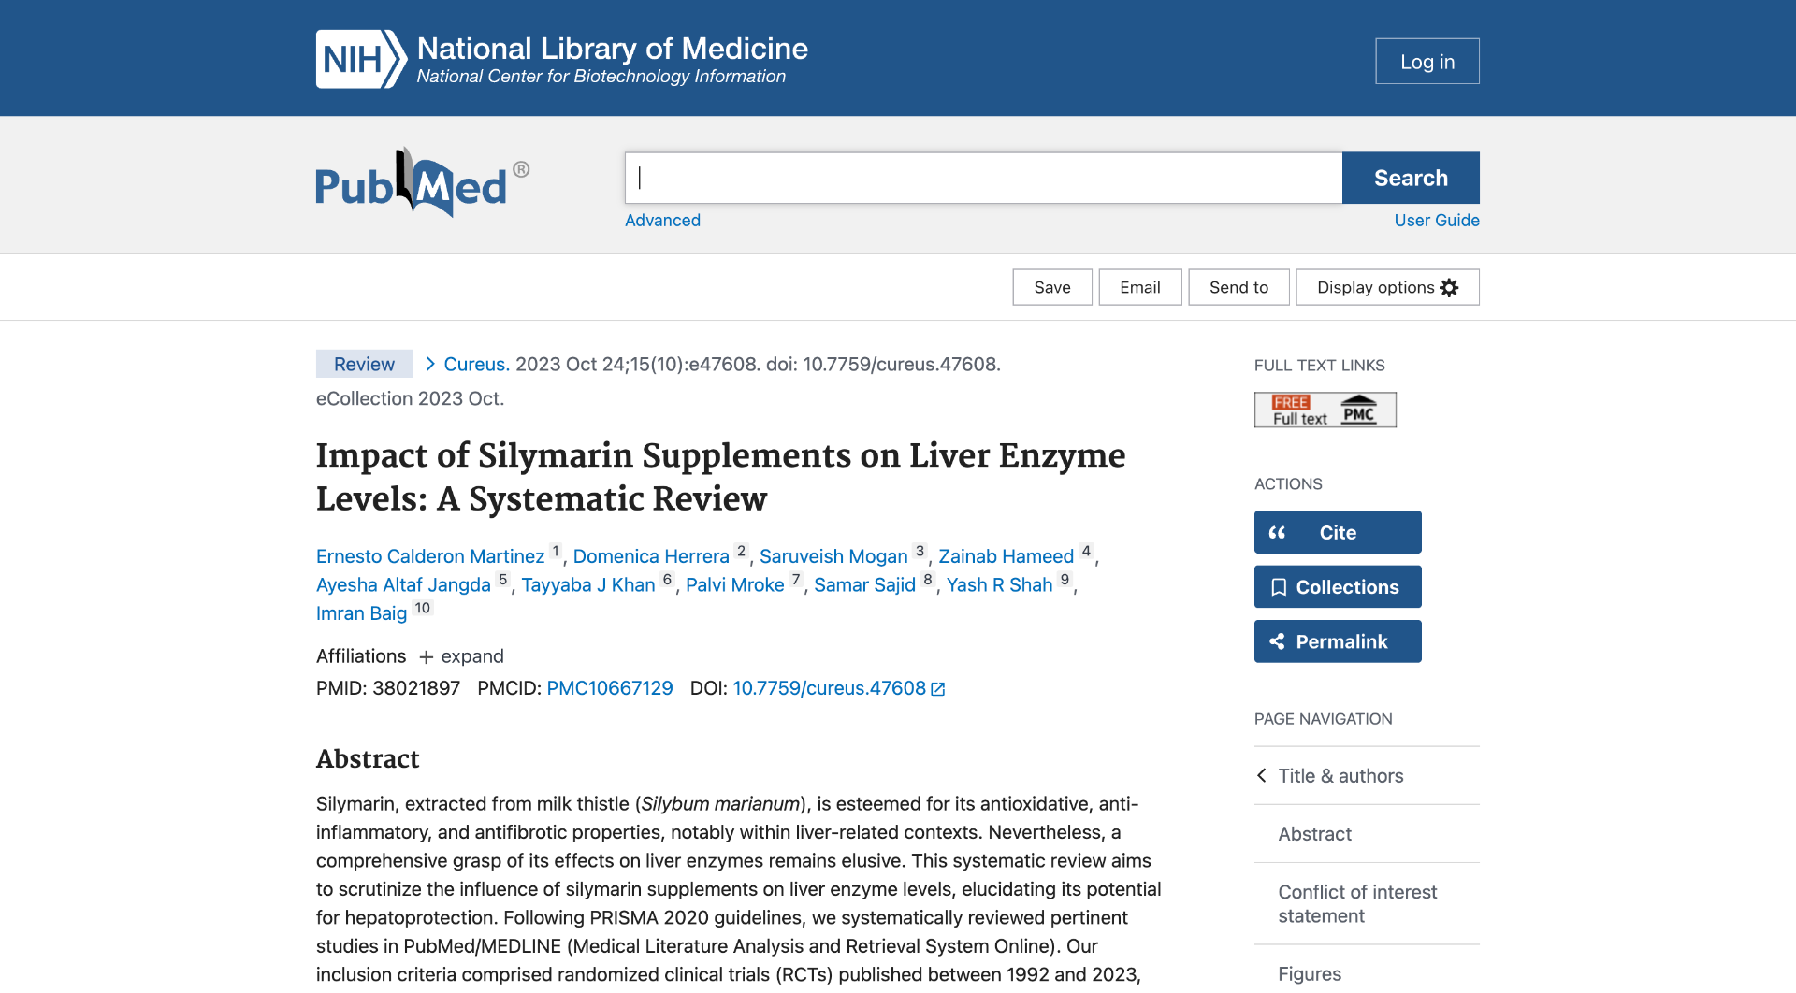The height and width of the screenshot is (993, 1796).
Task: Click the ACTIONS heading
Action: (1288, 484)
